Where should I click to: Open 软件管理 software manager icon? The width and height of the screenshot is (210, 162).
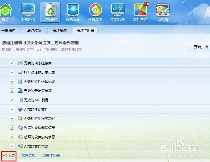(x=140, y=10)
